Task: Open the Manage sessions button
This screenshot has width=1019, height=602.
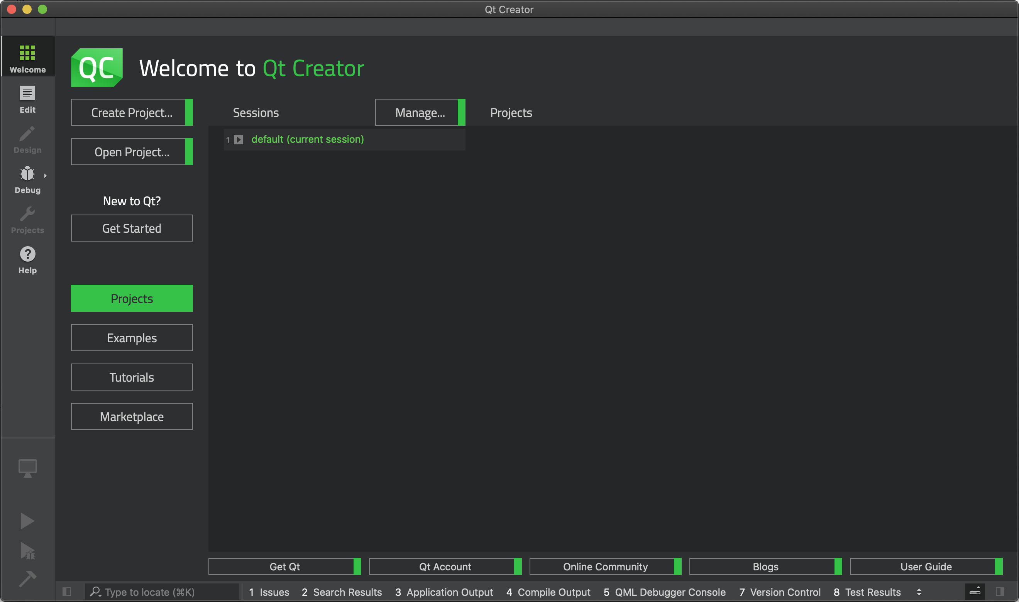Action: (420, 112)
